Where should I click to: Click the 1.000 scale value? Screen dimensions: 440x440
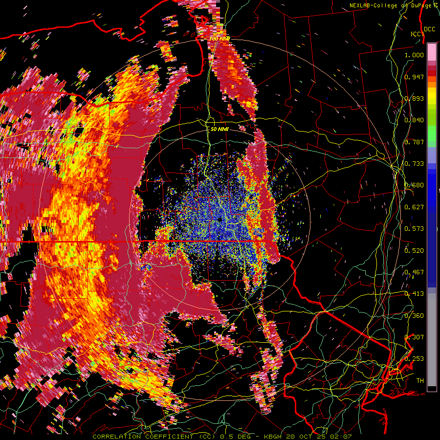point(414,55)
